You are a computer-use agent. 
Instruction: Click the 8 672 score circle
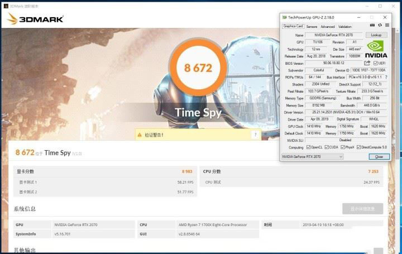pyautogui.click(x=198, y=68)
